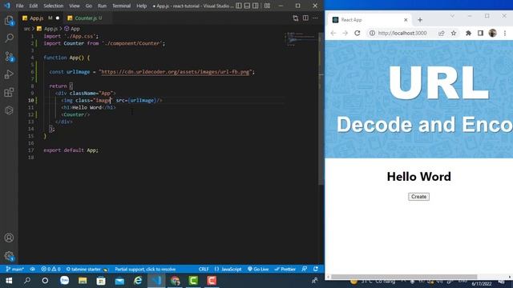Image resolution: width=513 pixels, height=288 pixels.
Task: Click the Create button on the page
Action: click(418, 197)
